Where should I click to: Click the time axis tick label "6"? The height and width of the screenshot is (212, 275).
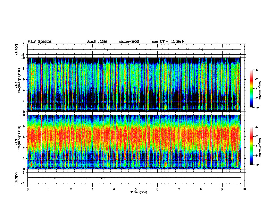point(158,189)
